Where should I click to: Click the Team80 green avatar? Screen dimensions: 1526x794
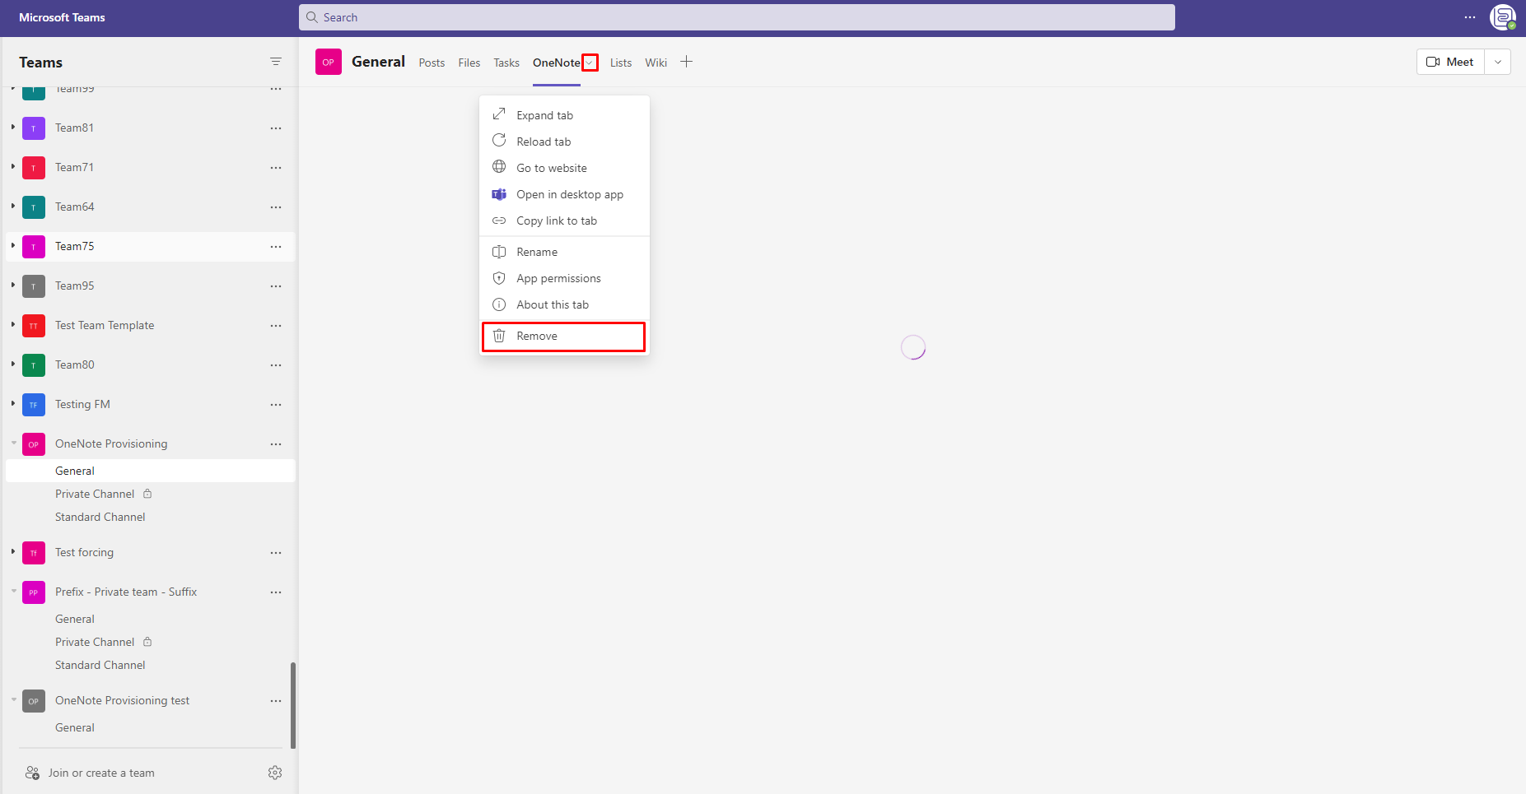coord(34,365)
